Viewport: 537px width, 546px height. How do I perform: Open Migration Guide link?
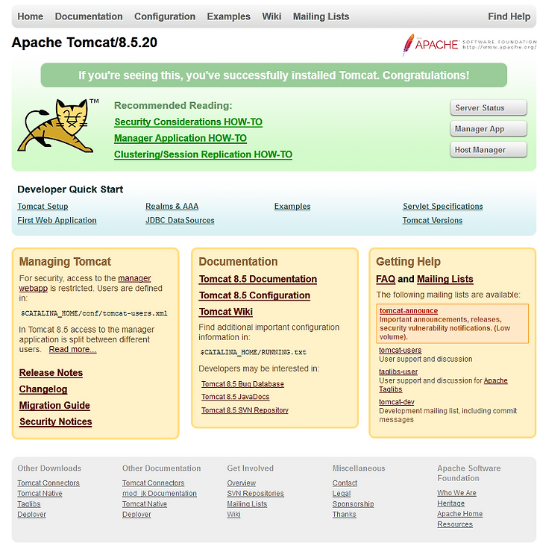click(54, 405)
